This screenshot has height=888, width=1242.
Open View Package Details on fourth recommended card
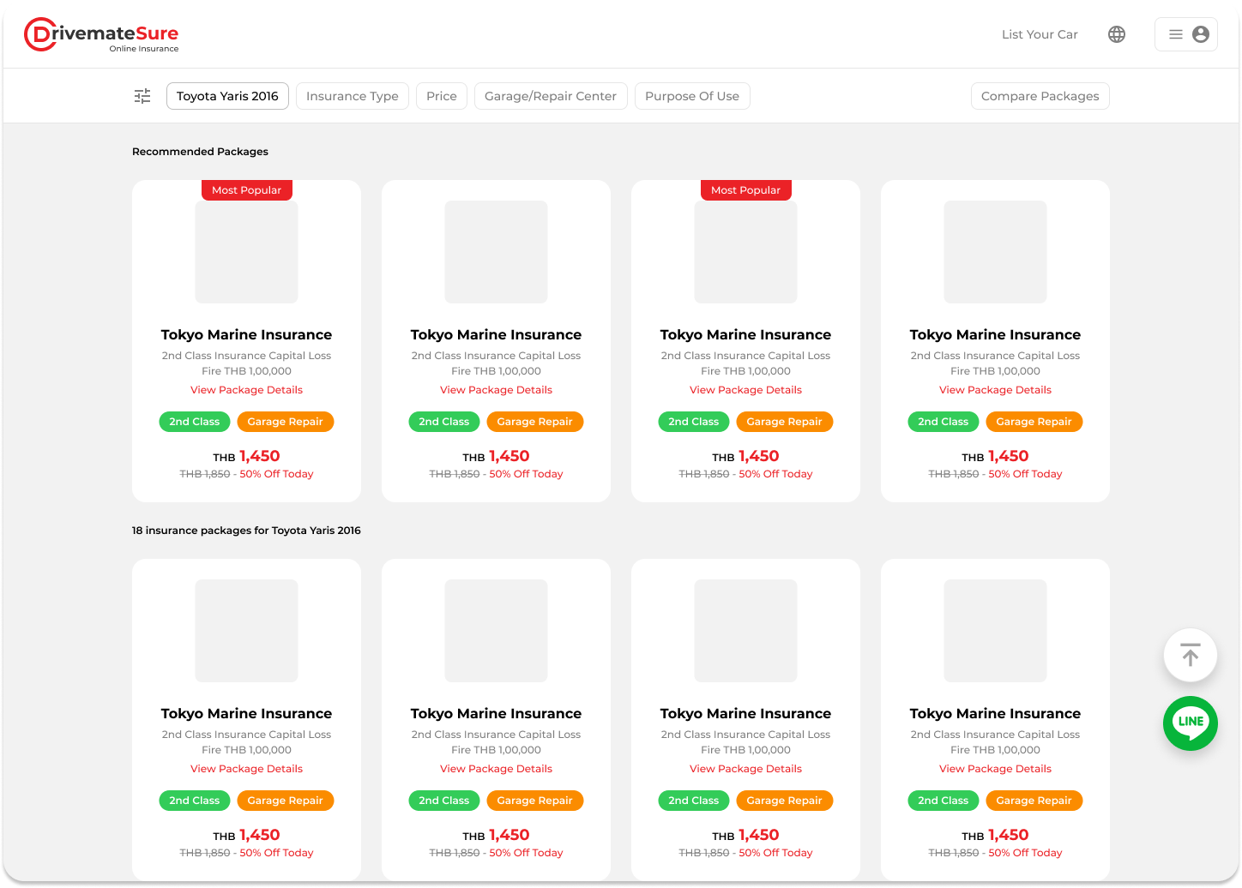(995, 390)
